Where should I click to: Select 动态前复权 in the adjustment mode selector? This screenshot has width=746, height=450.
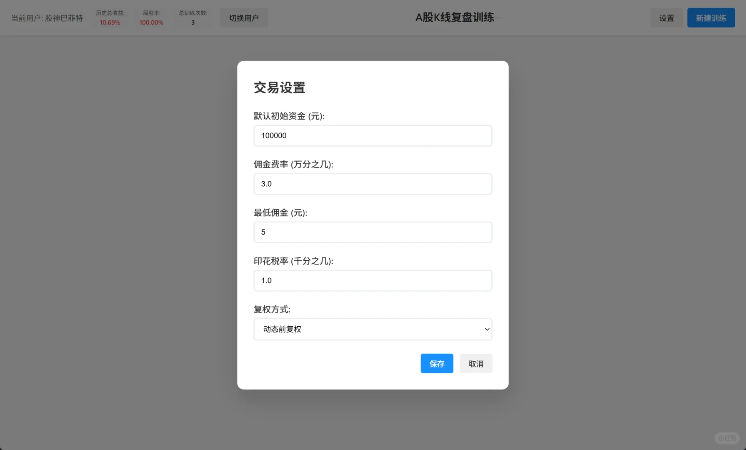coord(373,329)
